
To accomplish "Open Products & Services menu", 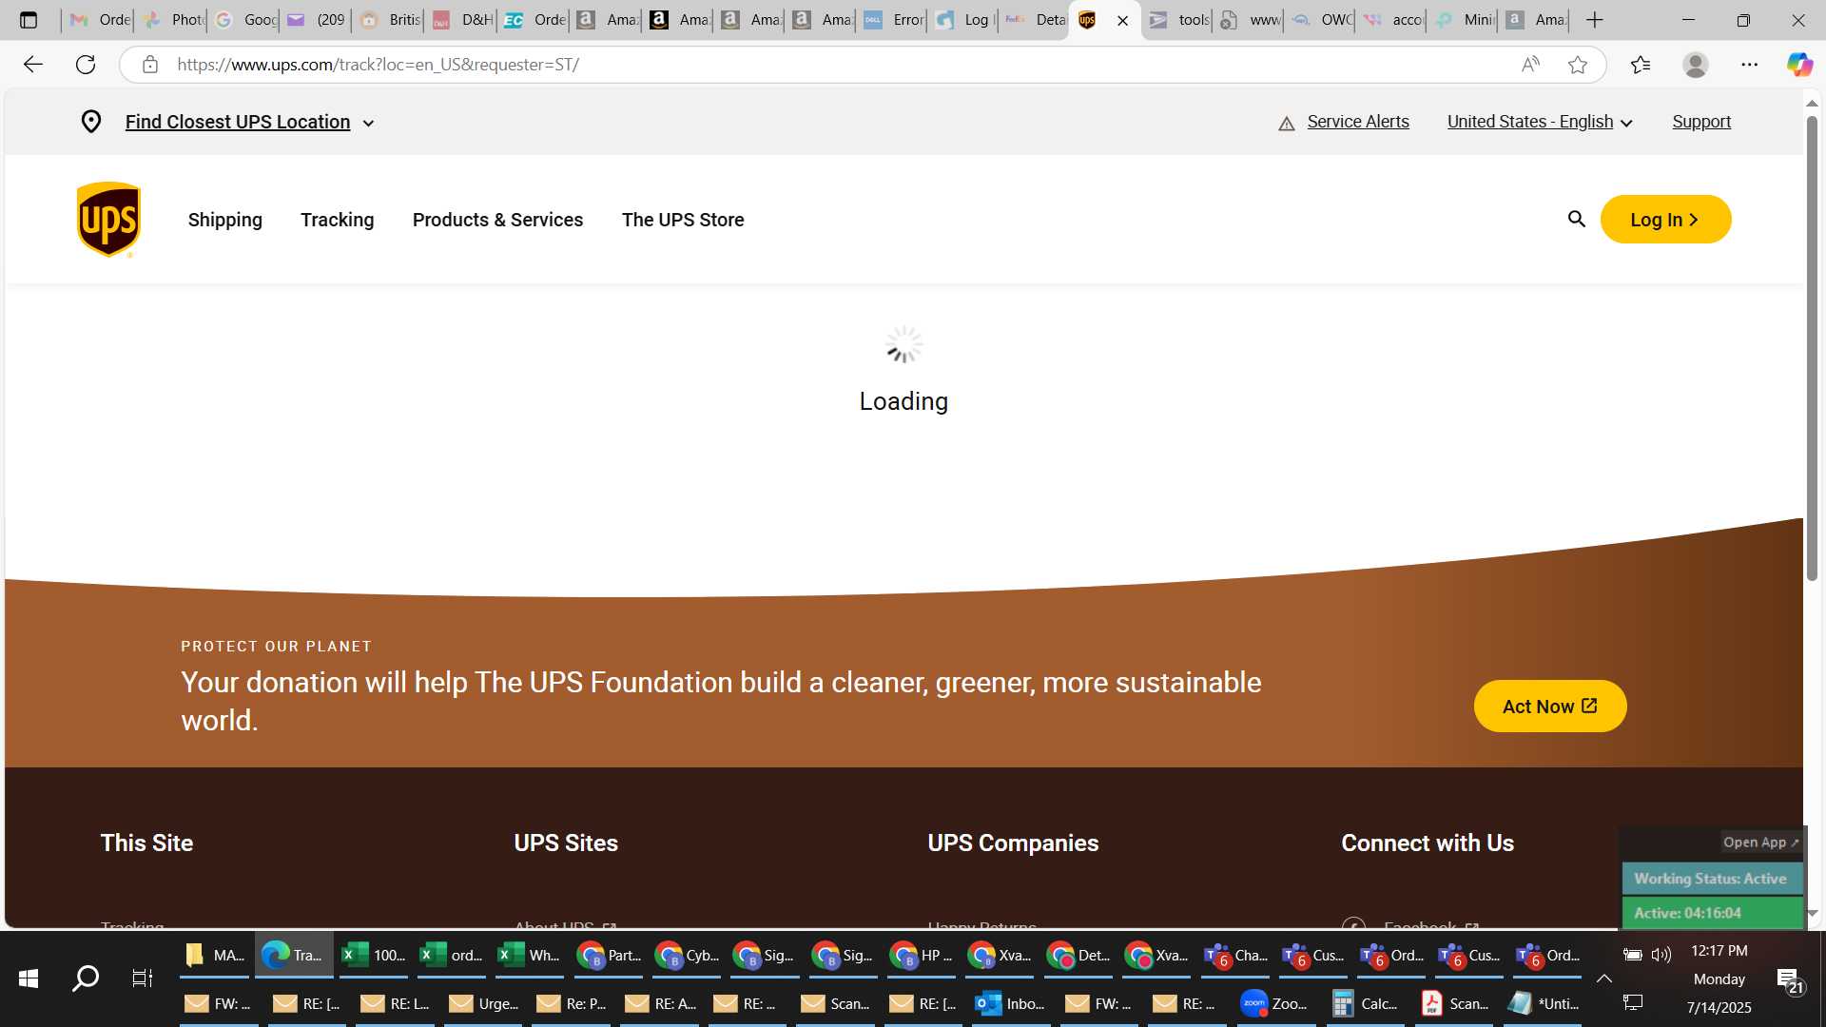I will 497,220.
